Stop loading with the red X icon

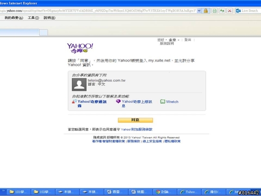[230, 11]
